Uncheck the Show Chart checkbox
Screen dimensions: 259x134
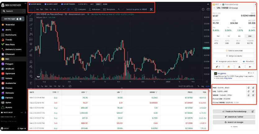[45, 4]
